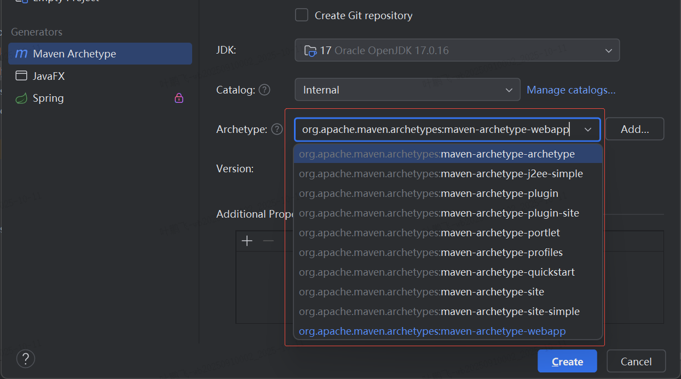Add a property with the plus icon
The height and width of the screenshot is (379, 681).
[247, 241]
